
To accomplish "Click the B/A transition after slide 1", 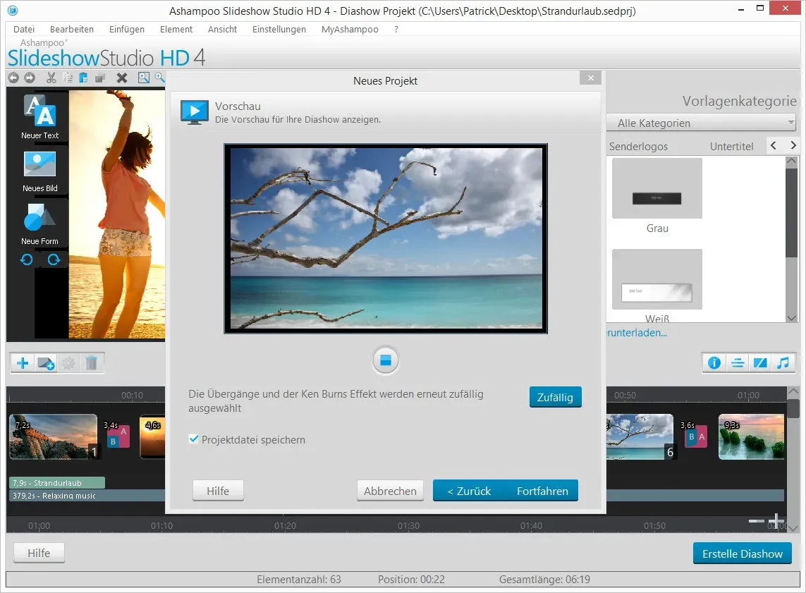I will pyautogui.click(x=118, y=436).
